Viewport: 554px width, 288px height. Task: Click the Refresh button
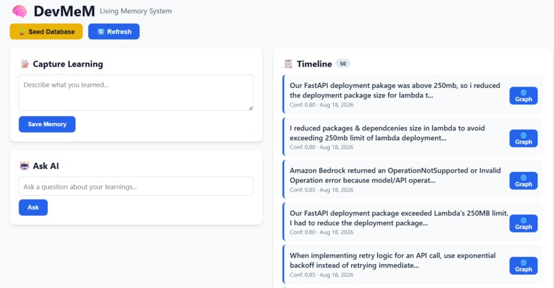point(114,32)
